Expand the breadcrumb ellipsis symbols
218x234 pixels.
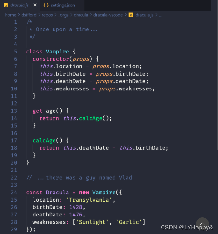(x=161, y=15)
